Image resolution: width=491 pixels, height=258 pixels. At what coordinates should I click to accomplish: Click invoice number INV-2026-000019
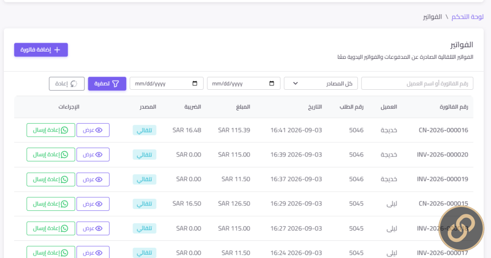click(x=442, y=179)
